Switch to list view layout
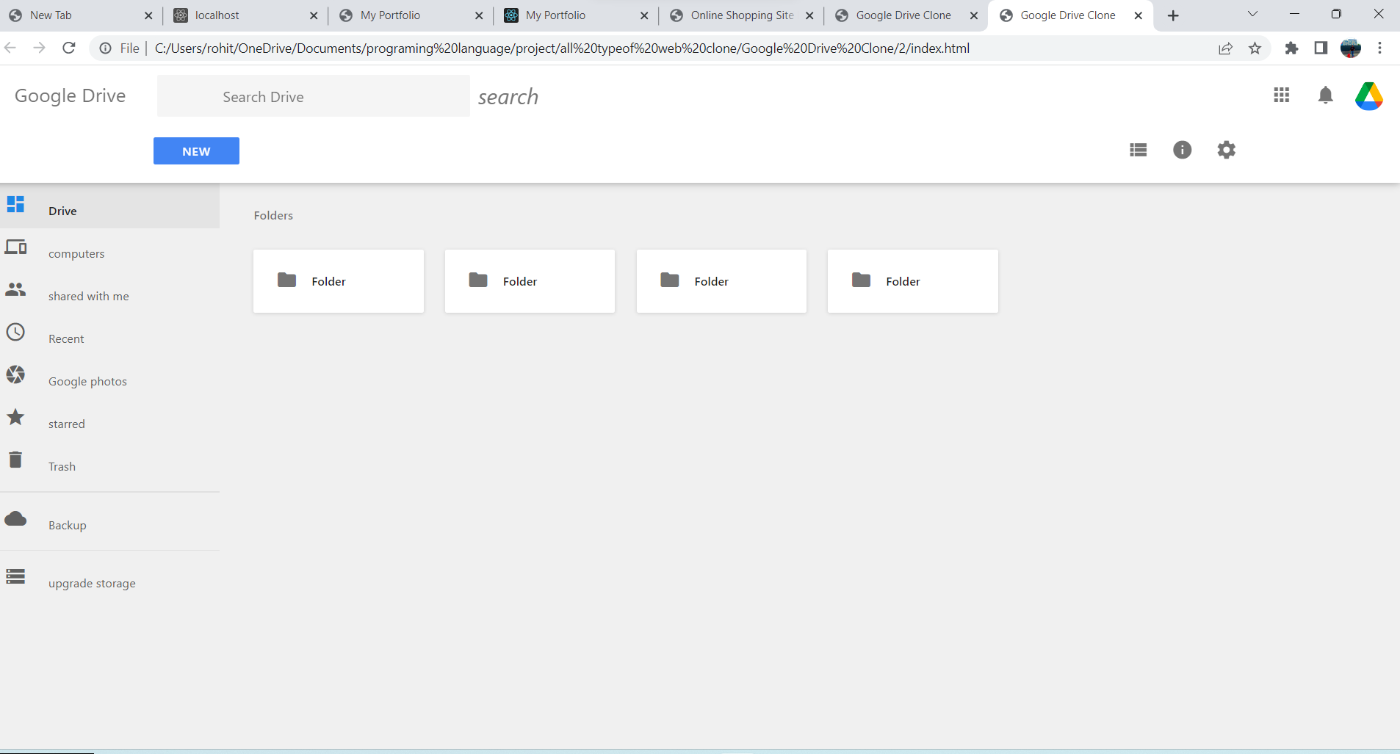Screen dimensions: 1400x754 pos(1137,150)
